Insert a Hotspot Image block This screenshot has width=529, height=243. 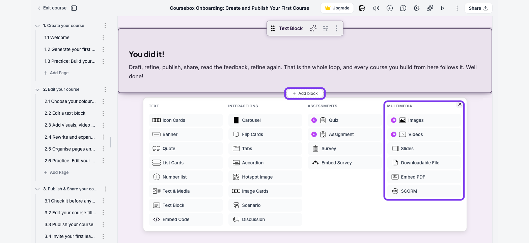(x=265, y=177)
